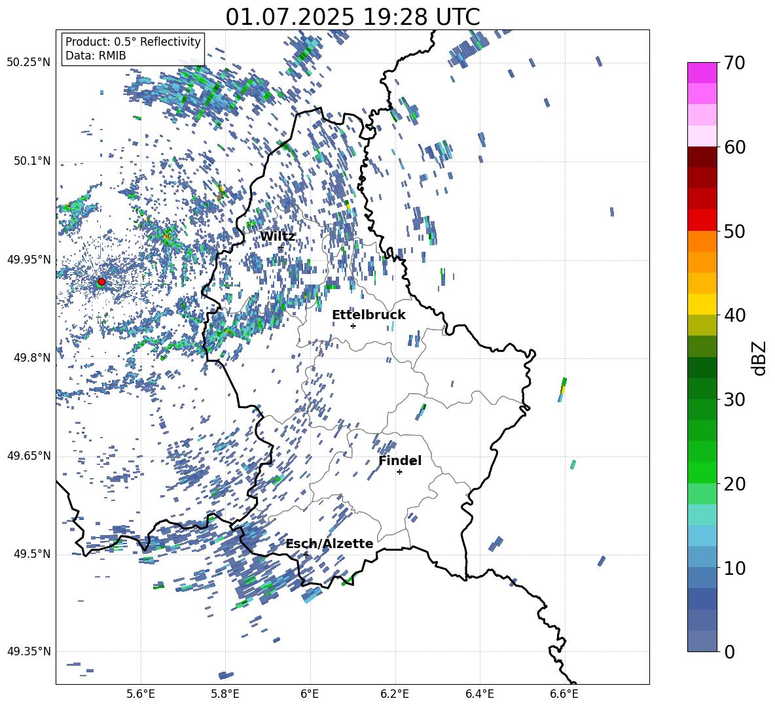
Task: Click the 49.65°N latitude label
Action: tap(29, 455)
